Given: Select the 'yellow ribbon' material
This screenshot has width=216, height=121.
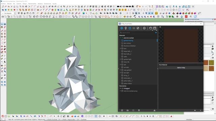Looking at the screenshot, I should (128, 83).
